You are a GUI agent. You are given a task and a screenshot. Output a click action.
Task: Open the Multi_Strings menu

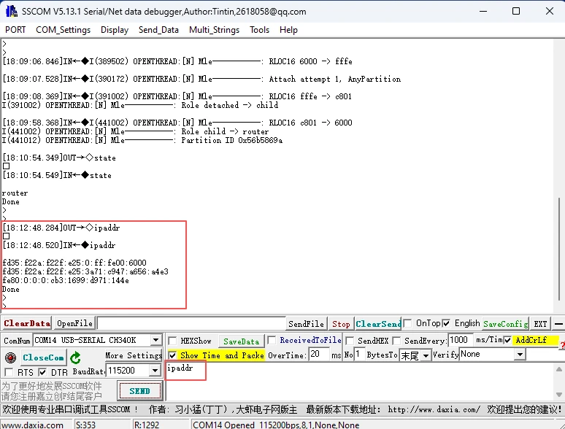214,30
